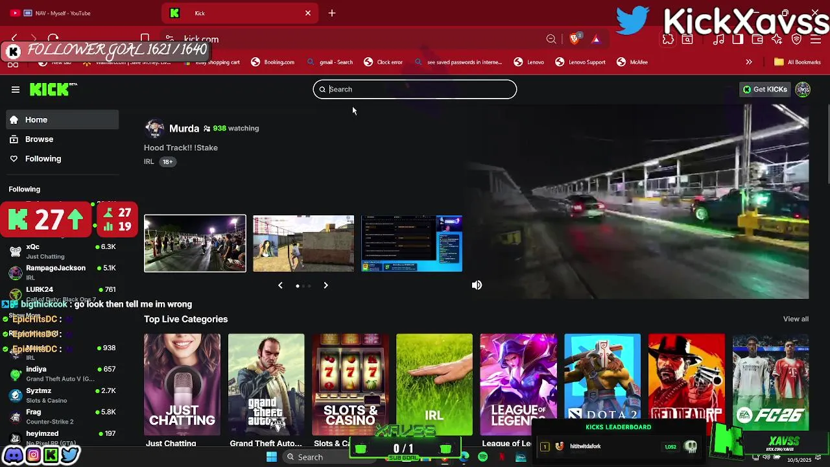Screen dimensions: 830x467
Task: Open the Clock error bookmark
Action: [x=383, y=62]
